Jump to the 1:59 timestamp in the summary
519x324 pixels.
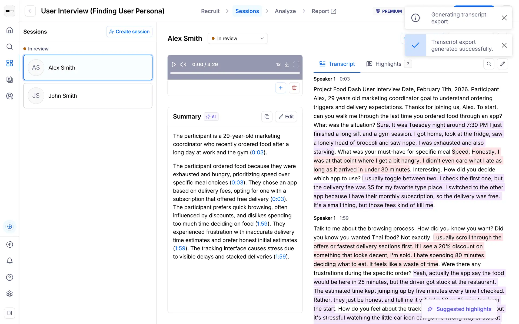pyautogui.click(x=262, y=224)
